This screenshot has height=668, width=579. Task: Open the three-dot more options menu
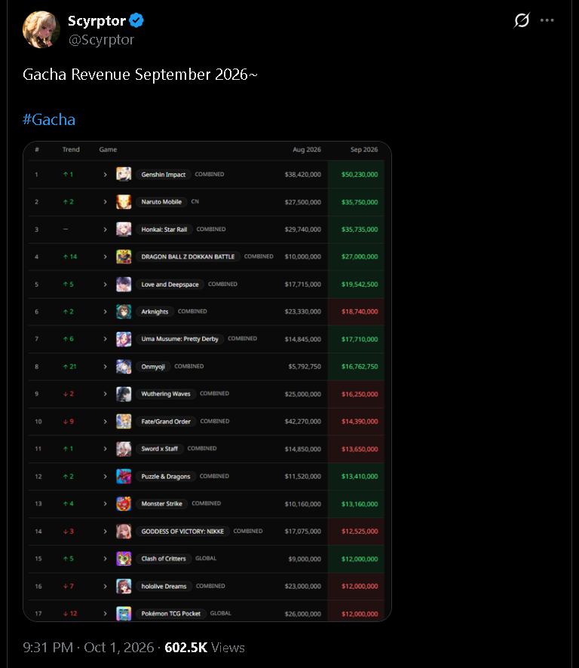pyautogui.click(x=547, y=20)
